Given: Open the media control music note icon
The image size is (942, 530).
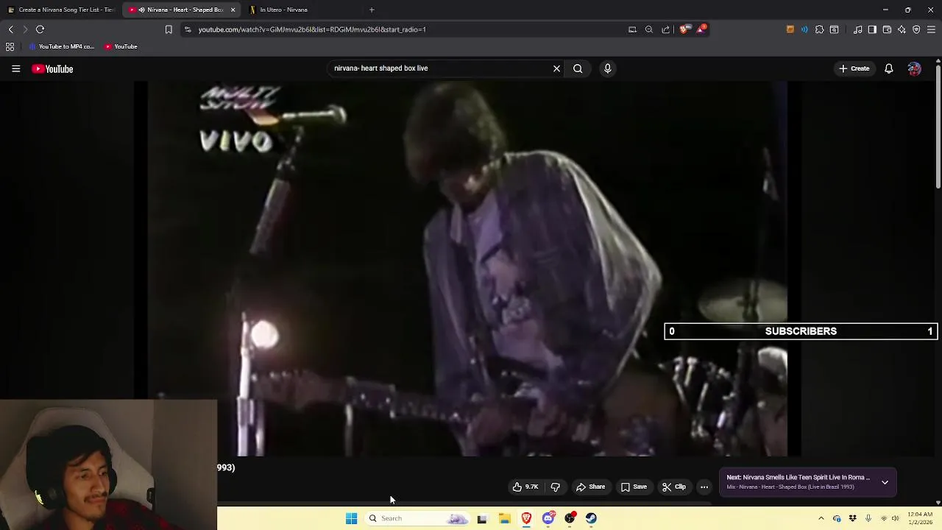Looking at the screenshot, I should (x=858, y=29).
